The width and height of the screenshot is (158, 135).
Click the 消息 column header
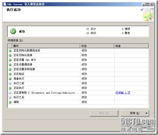coord(131,46)
